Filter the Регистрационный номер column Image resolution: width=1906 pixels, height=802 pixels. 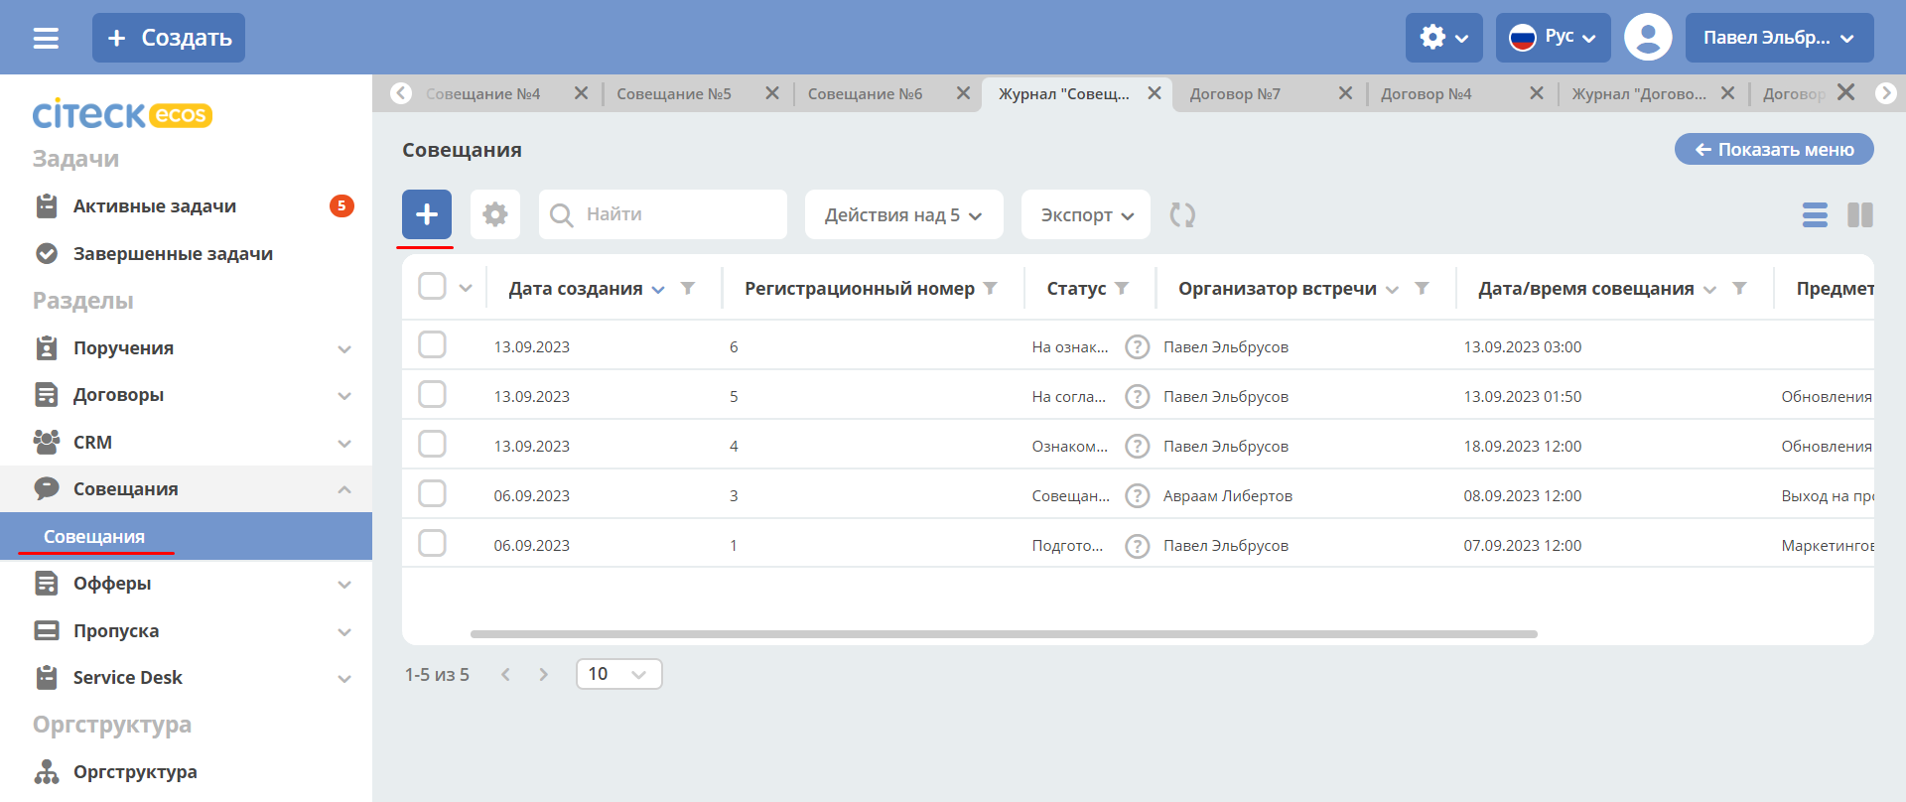pyautogui.click(x=990, y=288)
